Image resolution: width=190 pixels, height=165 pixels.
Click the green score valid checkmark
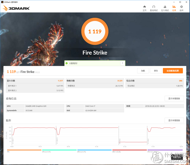coord(66,63)
